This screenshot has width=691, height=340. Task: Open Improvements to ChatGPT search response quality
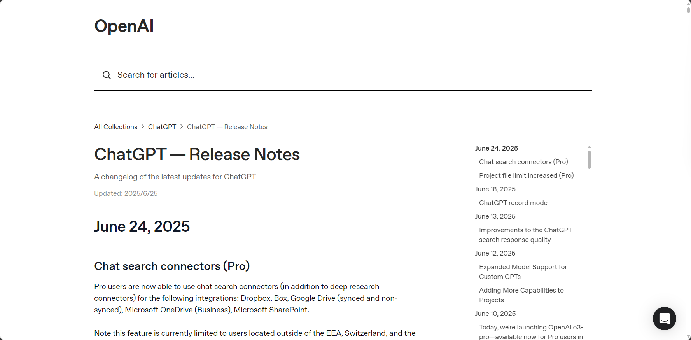pos(526,235)
